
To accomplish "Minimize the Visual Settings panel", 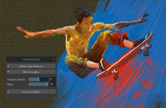I will click(x=9, y=59).
